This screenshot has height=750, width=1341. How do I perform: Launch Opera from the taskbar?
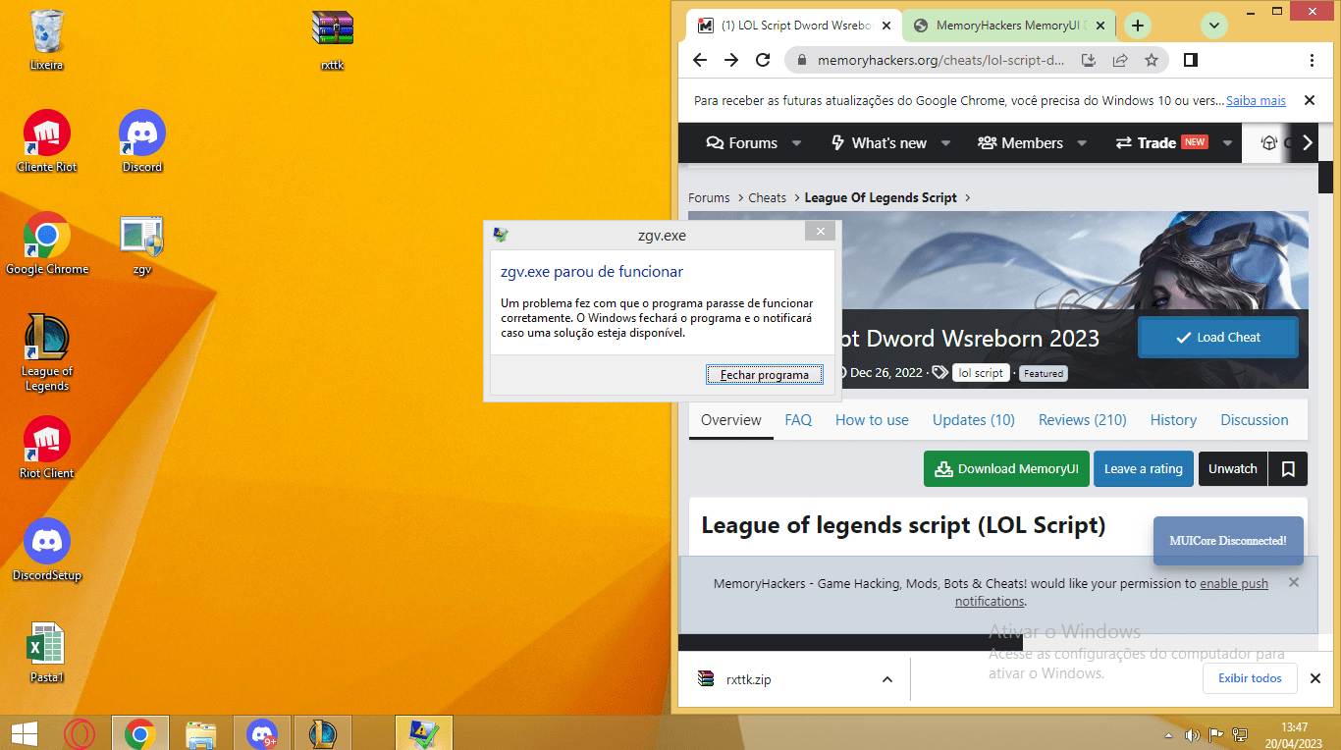click(x=80, y=733)
